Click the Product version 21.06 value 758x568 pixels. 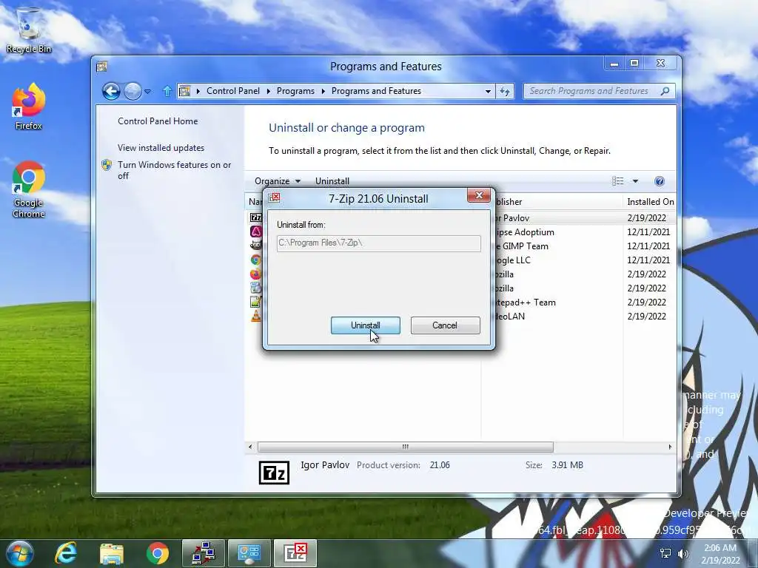click(440, 465)
